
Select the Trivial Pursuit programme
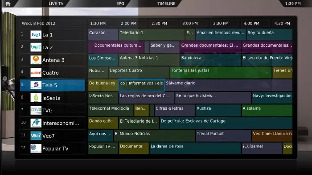pyautogui.click(x=223, y=135)
